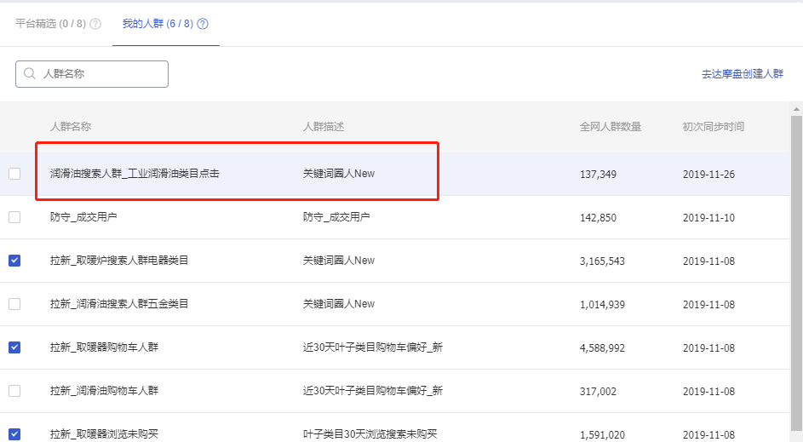803x442 pixels.
Task: Click 3,165,543 count value
Action: point(602,261)
